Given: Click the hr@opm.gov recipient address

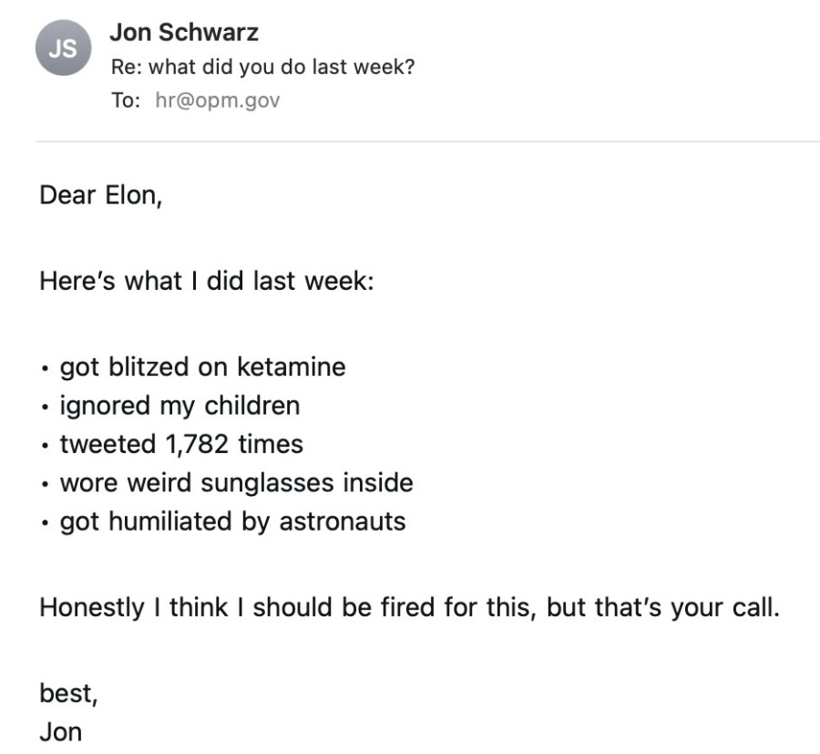Looking at the screenshot, I should (x=218, y=100).
